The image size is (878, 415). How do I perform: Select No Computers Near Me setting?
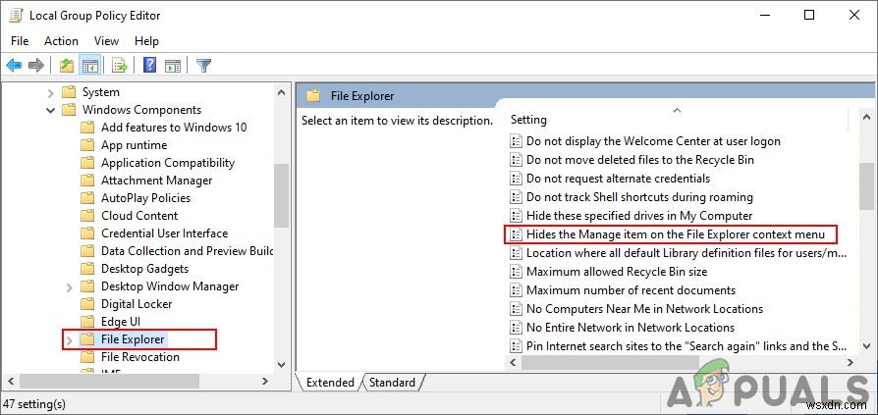click(x=644, y=309)
